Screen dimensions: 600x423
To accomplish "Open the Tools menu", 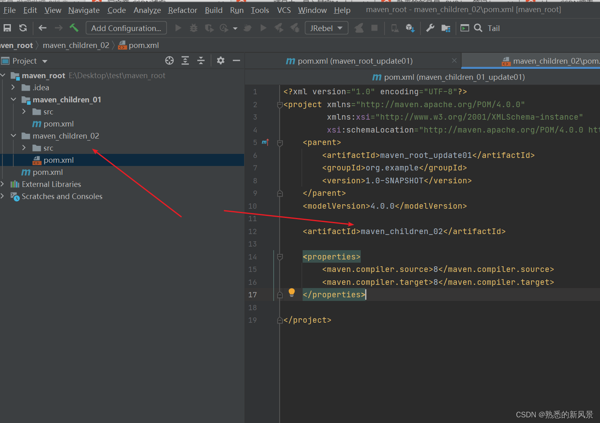I will pos(260,10).
